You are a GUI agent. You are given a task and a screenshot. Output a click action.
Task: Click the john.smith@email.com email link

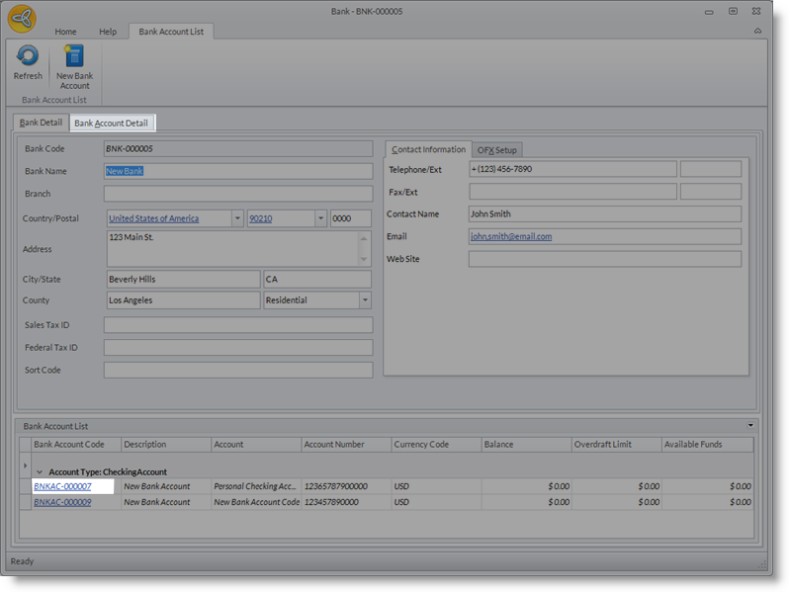click(x=511, y=237)
